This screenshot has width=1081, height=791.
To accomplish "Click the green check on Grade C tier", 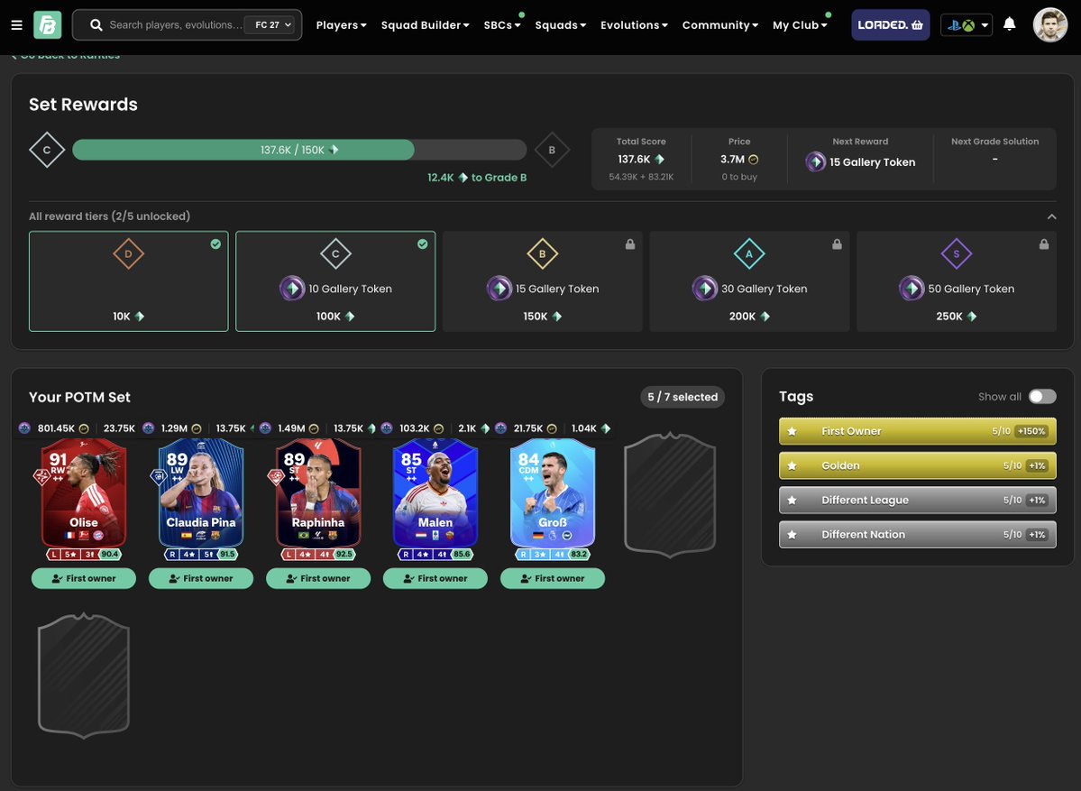I will (x=423, y=244).
